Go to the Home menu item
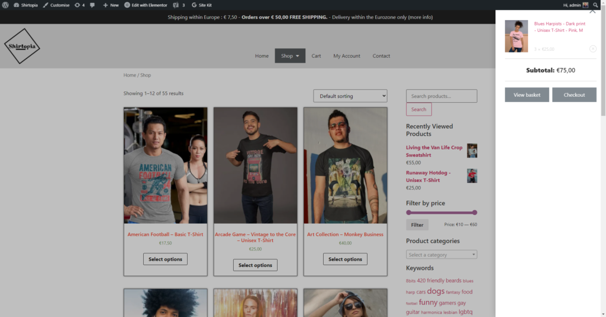Image resolution: width=606 pixels, height=317 pixels. click(x=262, y=56)
